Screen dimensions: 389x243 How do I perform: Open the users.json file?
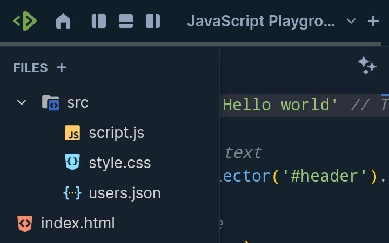(x=125, y=193)
